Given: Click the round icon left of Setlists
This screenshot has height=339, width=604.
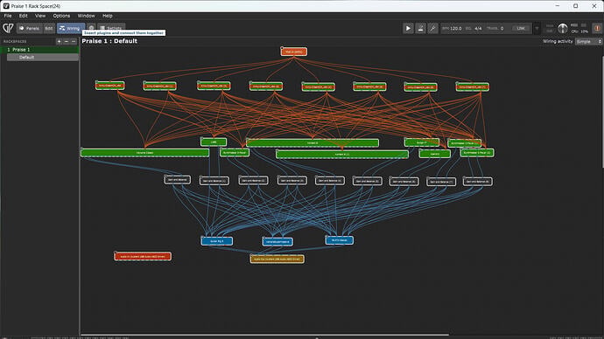Looking at the screenshot, I should pyautogui.click(x=91, y=28).
